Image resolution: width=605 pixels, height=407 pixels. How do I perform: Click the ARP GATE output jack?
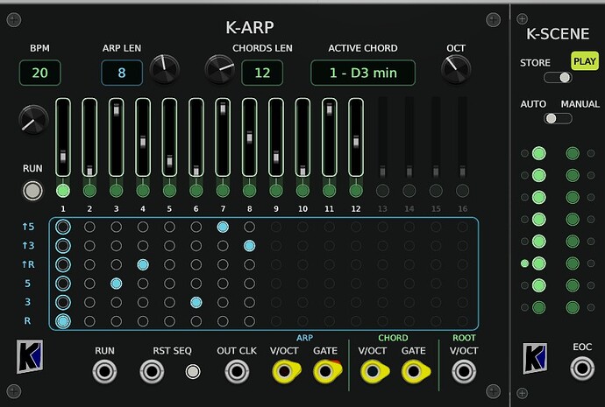click(326, 372)
